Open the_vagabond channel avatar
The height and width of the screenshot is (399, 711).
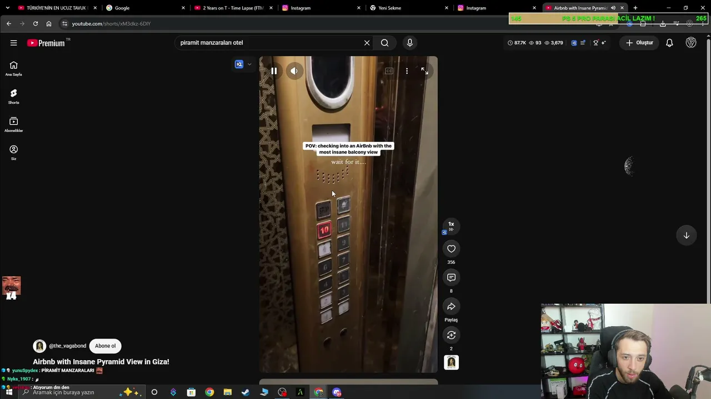pyautogui.click(x=39, y=346)
